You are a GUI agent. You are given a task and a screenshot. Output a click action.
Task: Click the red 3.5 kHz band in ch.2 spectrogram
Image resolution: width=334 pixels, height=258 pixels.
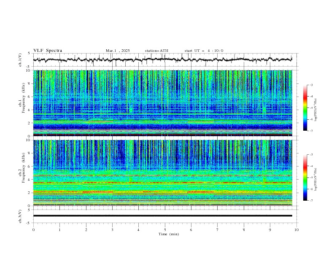162,183
